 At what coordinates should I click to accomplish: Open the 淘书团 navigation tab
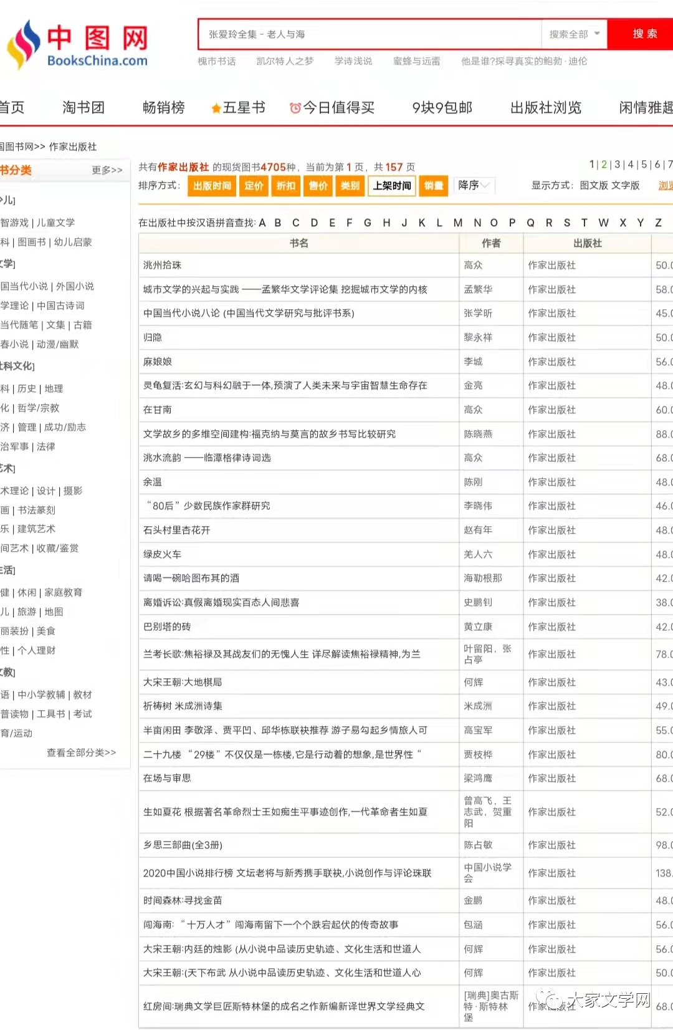coord(84,108)
